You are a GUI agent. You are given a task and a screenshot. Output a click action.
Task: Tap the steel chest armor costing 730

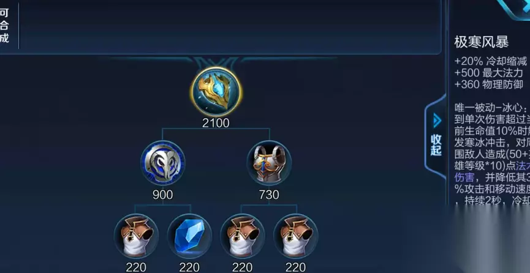pyautogui.click(x=269, y=163)
